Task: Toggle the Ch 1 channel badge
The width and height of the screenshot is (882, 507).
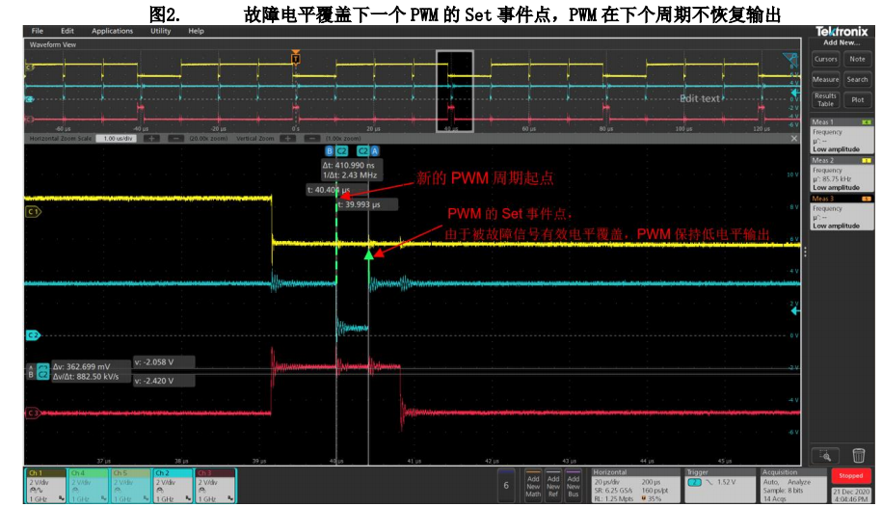Action: tap(45, 486)
